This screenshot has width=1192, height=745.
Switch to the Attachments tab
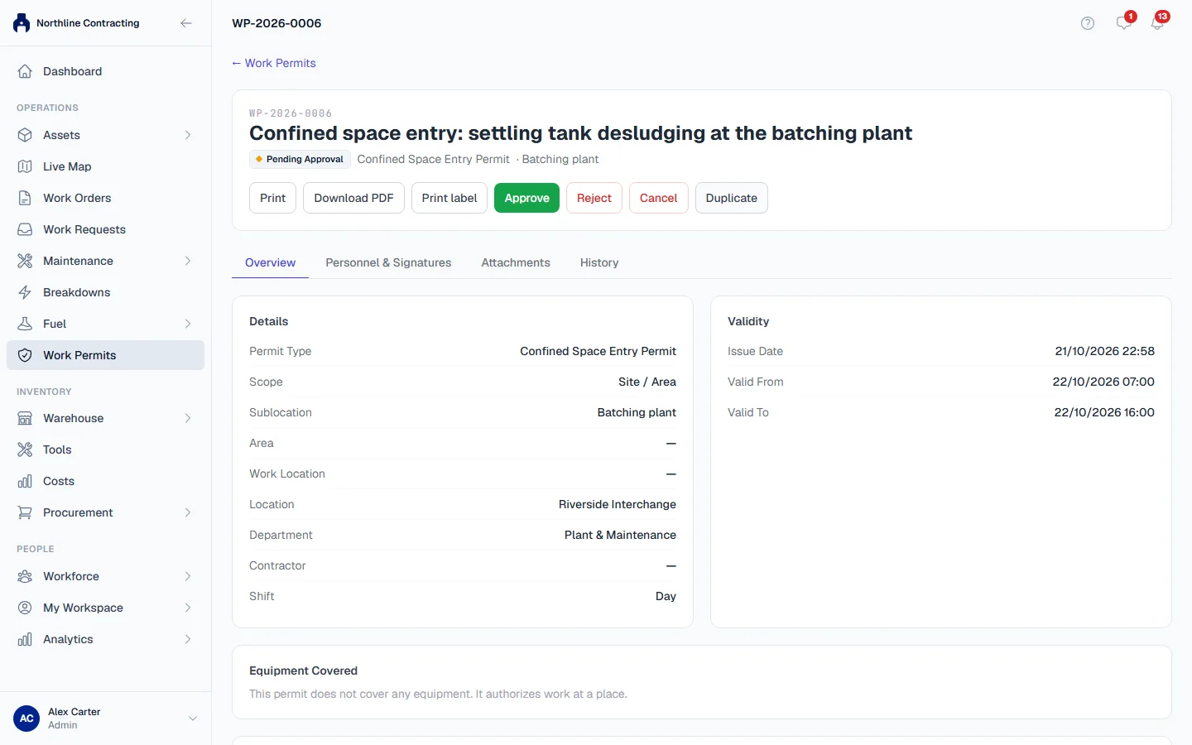516,262
